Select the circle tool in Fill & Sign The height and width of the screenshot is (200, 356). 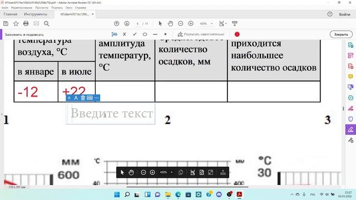point(145,34)
